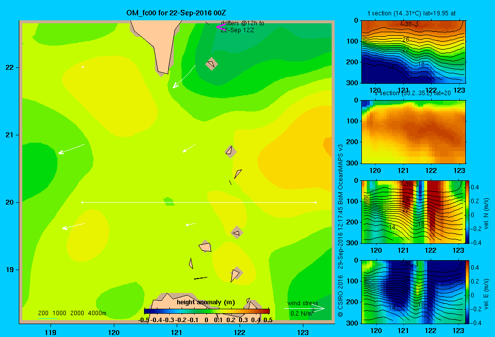495x337 pixels.
Task: Click longitude label 122 on main map axis
Action: [x=240, y=332]
